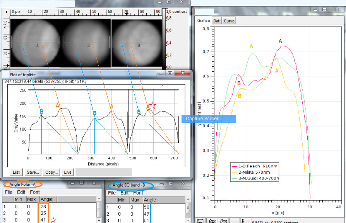Click Min column header in Angle Polar -A table

point(20,199)
